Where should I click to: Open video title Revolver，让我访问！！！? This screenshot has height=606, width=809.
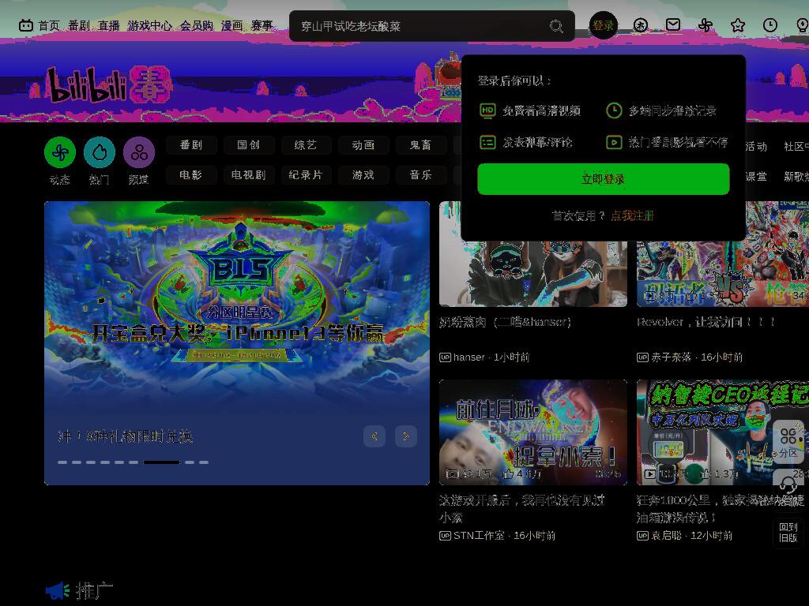[x=706, y=322]
